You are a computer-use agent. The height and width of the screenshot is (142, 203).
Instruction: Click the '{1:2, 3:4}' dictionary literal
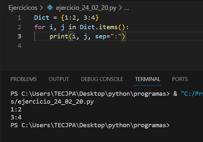pyautogui.click(x=80, y=18)
